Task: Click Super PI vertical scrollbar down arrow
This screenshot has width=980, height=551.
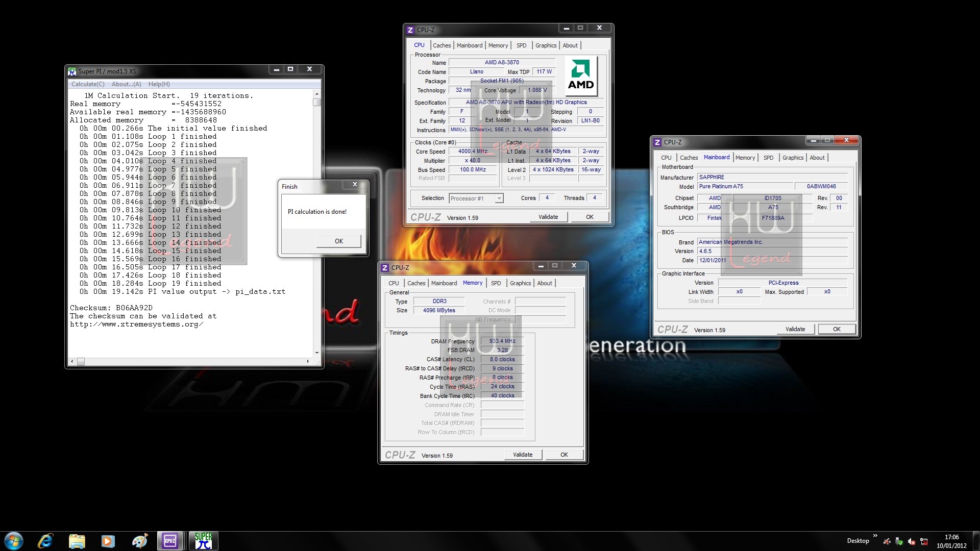Action: pyautogui.click(x=317, y=353)
